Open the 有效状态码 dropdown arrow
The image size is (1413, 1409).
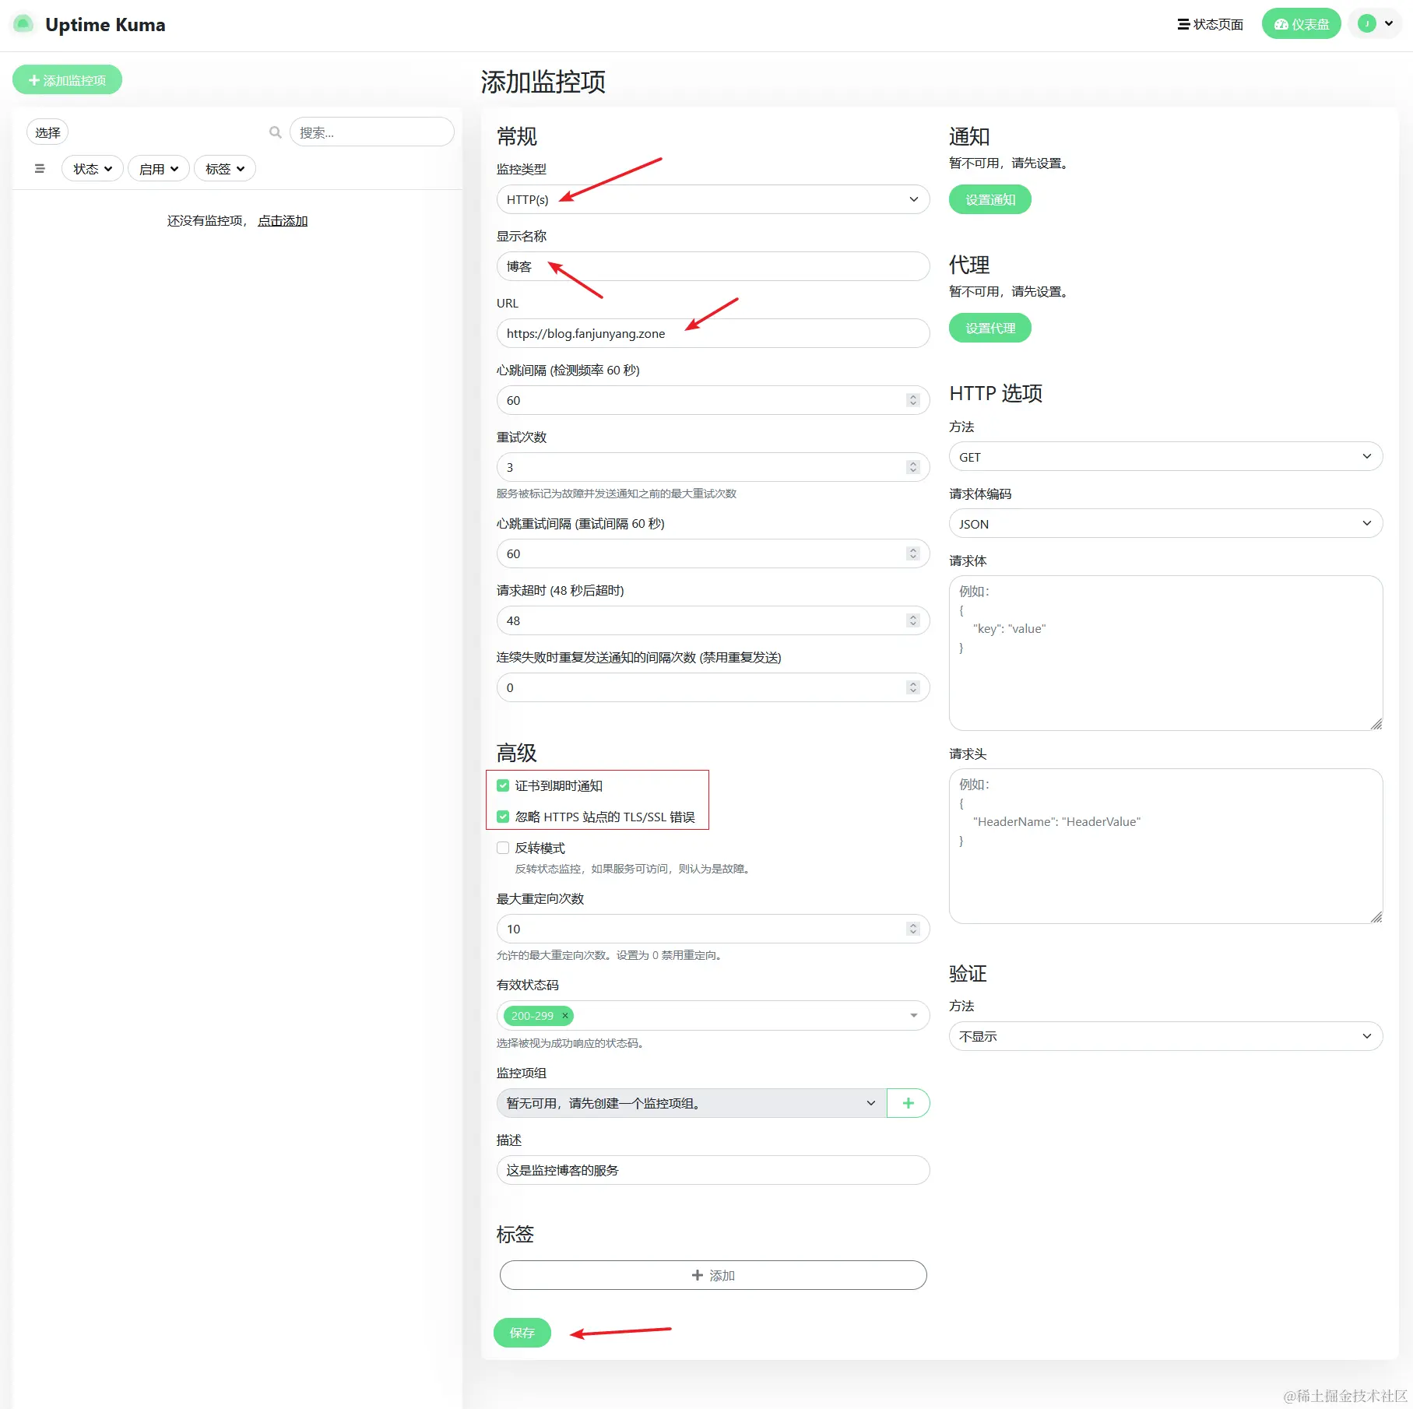[913, 1016]
